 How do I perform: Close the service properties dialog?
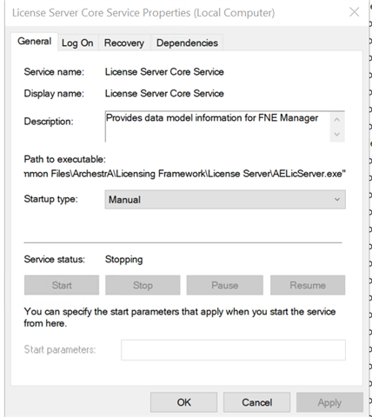click(x=354, y=12)
